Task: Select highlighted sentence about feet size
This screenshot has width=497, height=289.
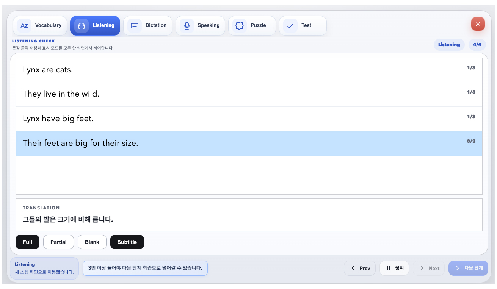Action: tap(249, 144)
